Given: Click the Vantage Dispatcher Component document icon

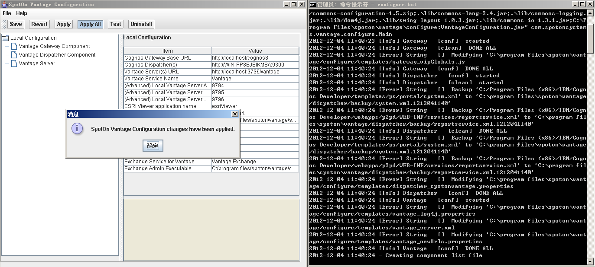Looking at the screenshot, I should click(x=14, y=55).
